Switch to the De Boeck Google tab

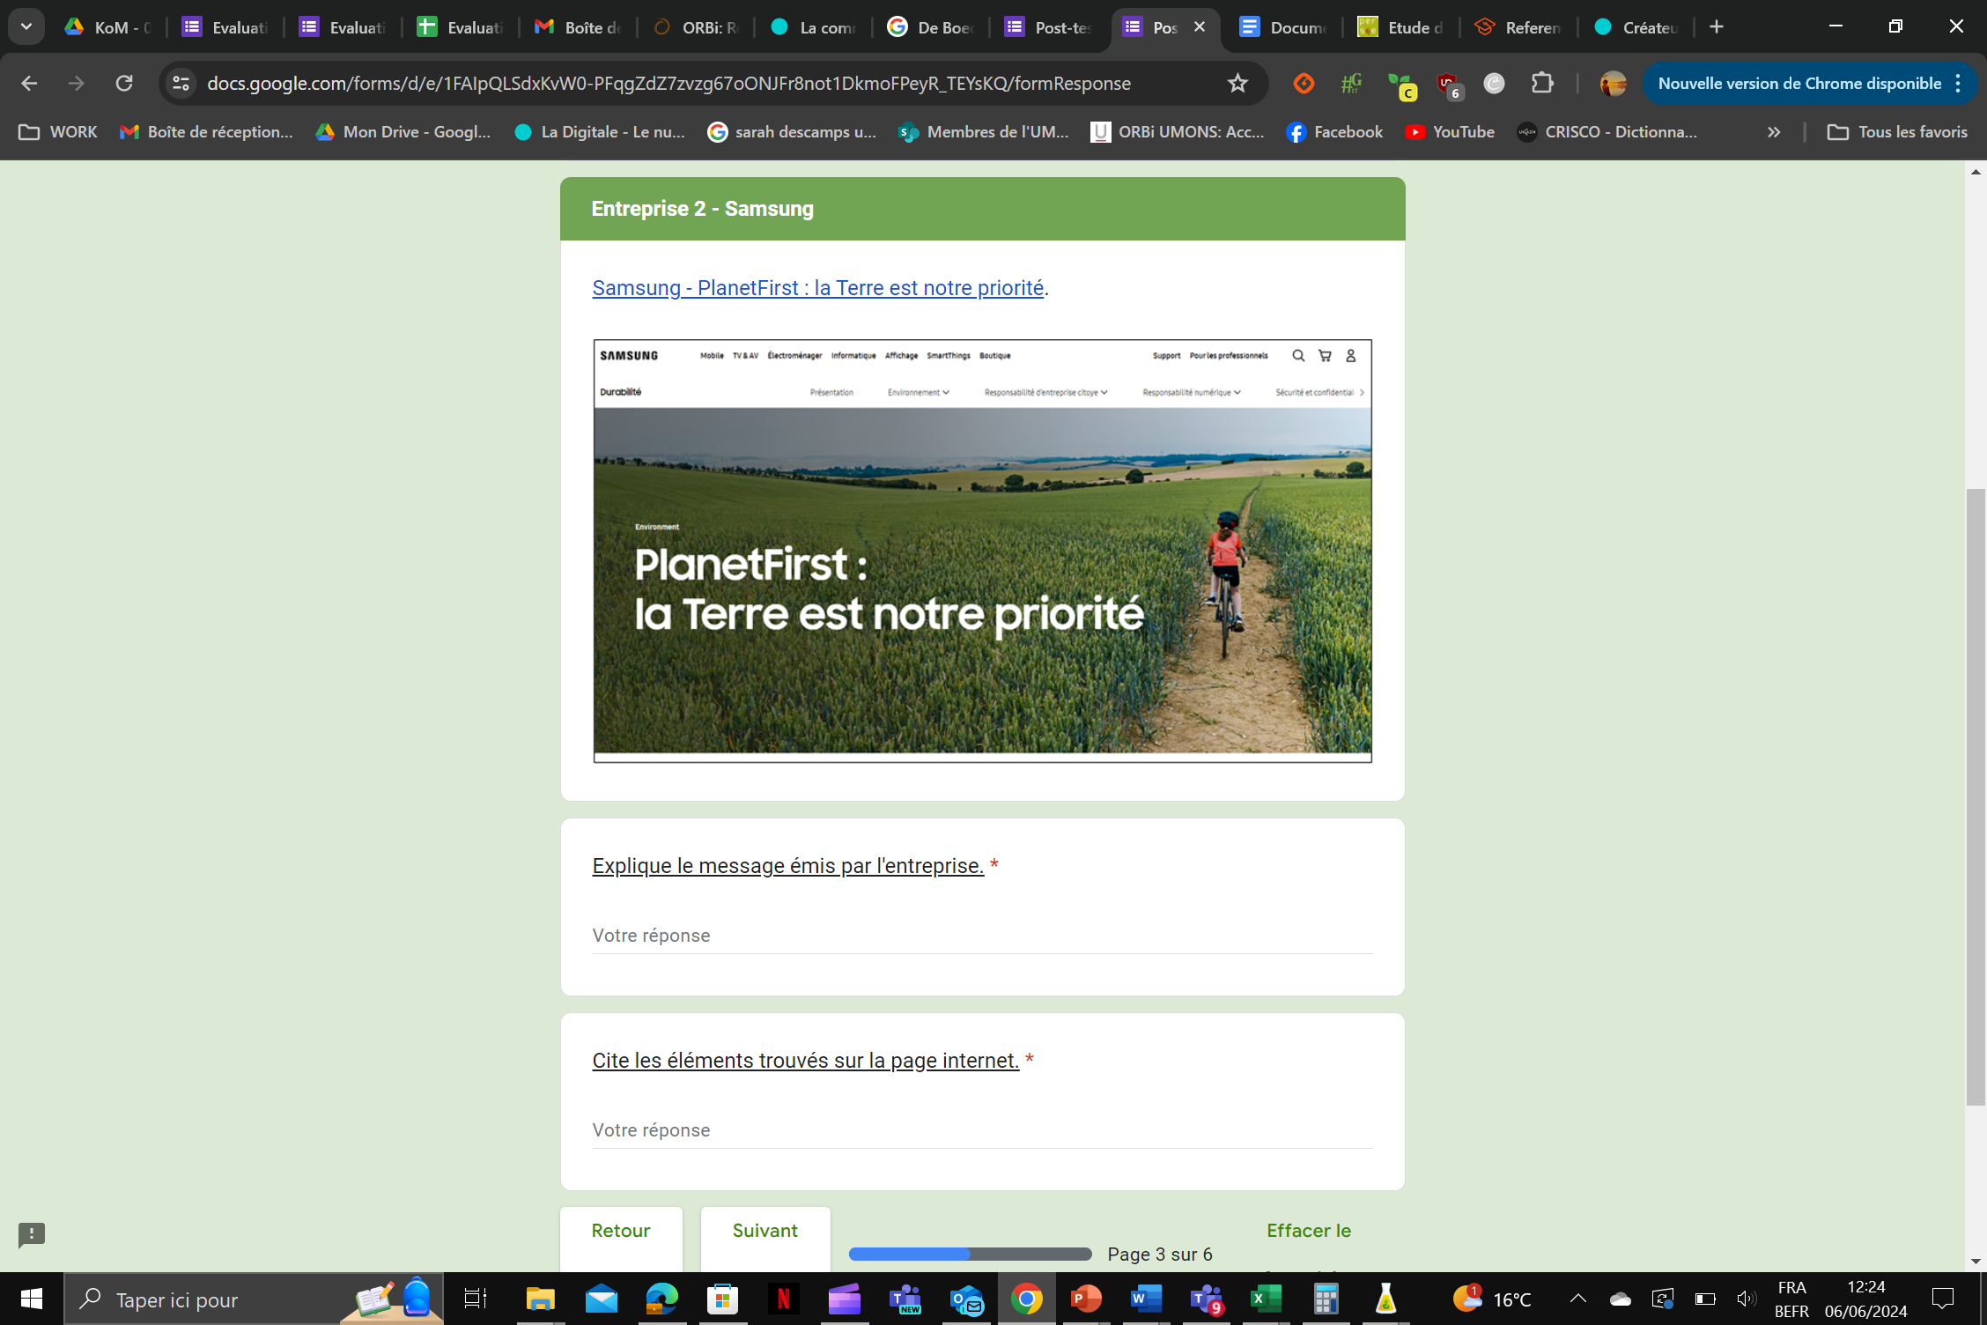(931, 27)
